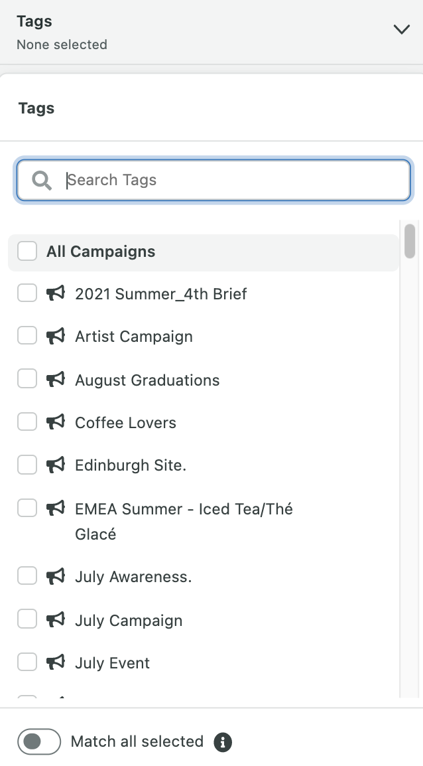This screenshot has height=766, width=423.
Task: Check the EMEA Summer - Iced Tea checkbox
Action: pos(27,508)
